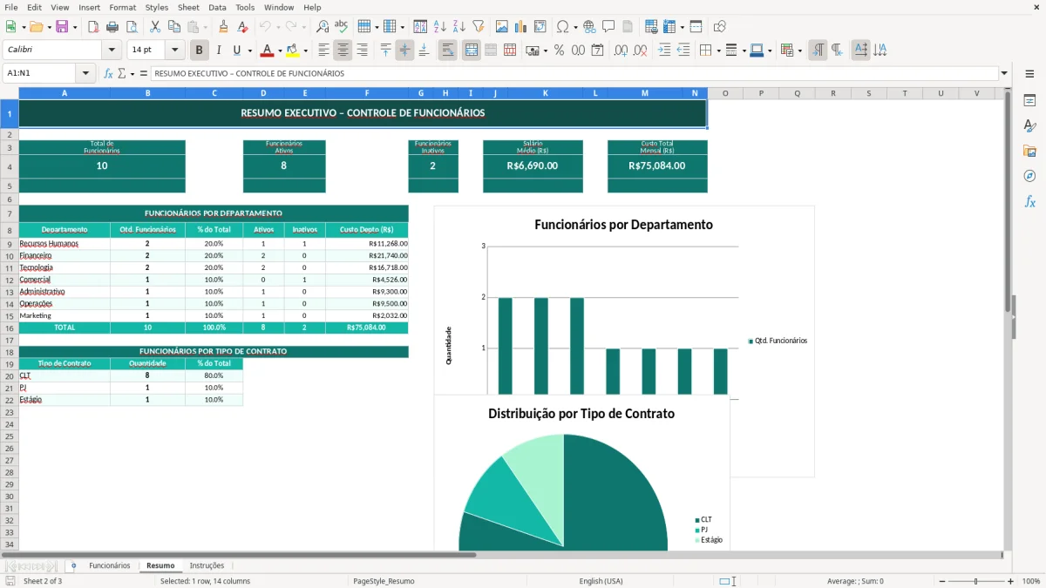This screenshot has height=588, width=1046.
Task: Click the Add new sheet button
Action: (73, 565)
